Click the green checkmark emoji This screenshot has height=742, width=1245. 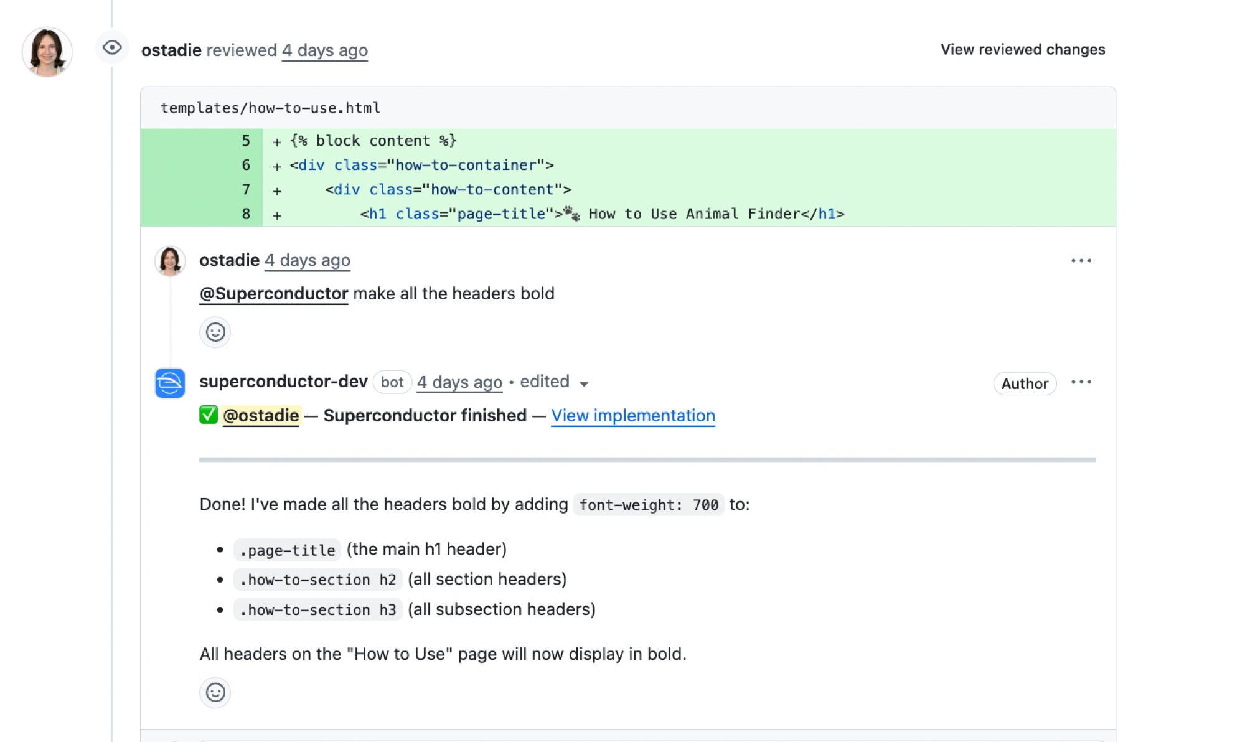(x=209, y=415)
